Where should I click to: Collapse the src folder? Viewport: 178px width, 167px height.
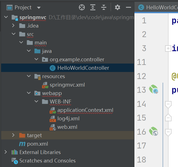coord(13,34)
